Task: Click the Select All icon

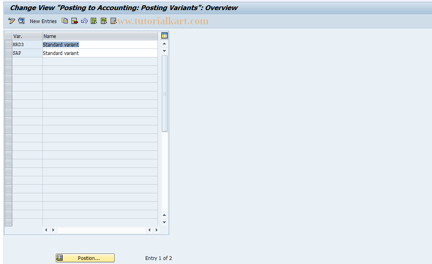Action: (94, 21)
